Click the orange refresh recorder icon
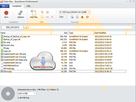Viewport: 136px width, 102px height. point(87,17)
